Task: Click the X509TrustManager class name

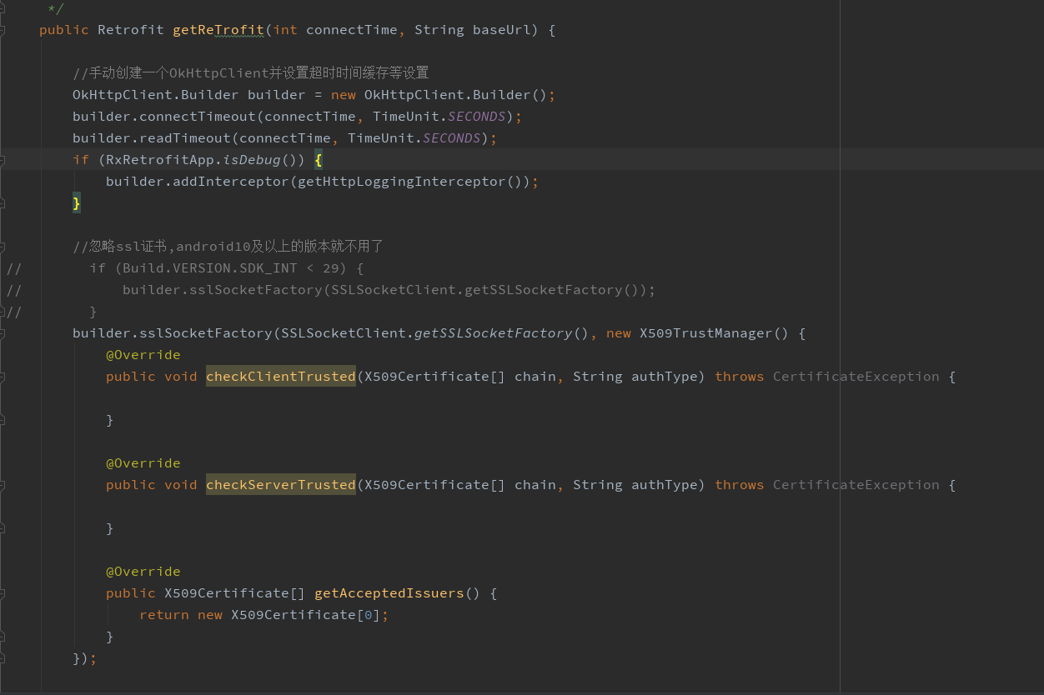Action: coord(706,333)
